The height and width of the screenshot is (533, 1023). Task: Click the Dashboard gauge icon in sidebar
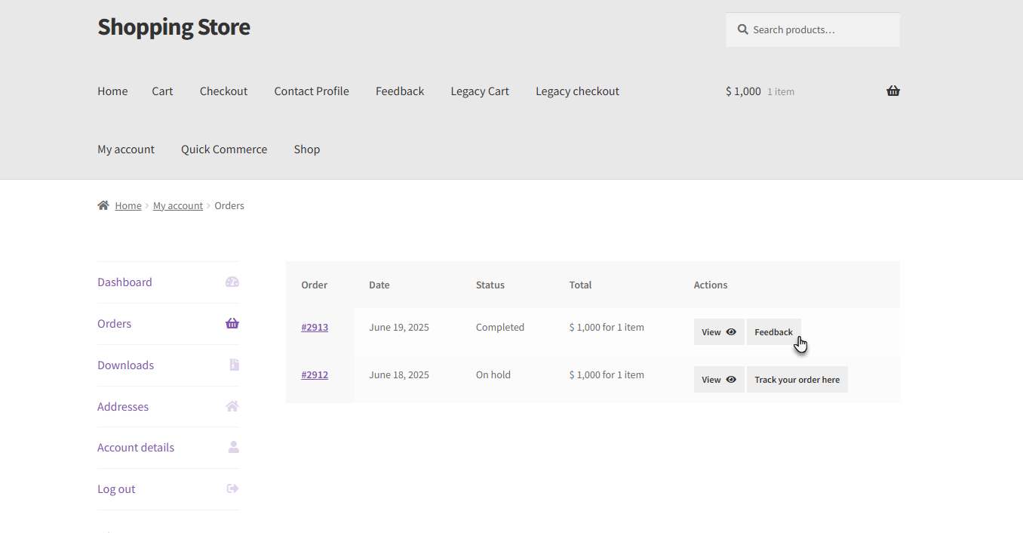(x=232, y=282)
